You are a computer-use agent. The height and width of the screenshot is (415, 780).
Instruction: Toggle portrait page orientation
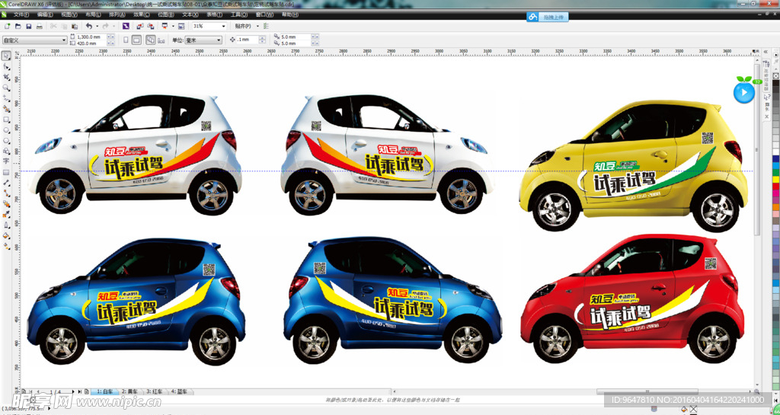(126, 40)
